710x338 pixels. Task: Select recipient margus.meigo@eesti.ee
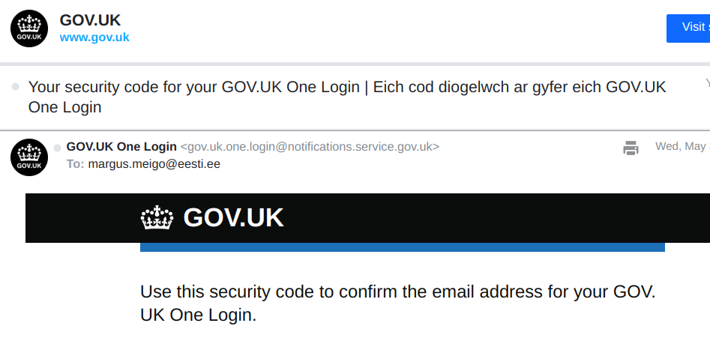point(154,163)
